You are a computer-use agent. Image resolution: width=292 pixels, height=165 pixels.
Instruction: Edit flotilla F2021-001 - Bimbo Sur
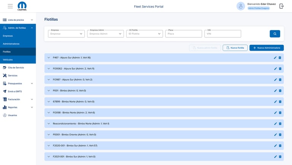point(275,157)
